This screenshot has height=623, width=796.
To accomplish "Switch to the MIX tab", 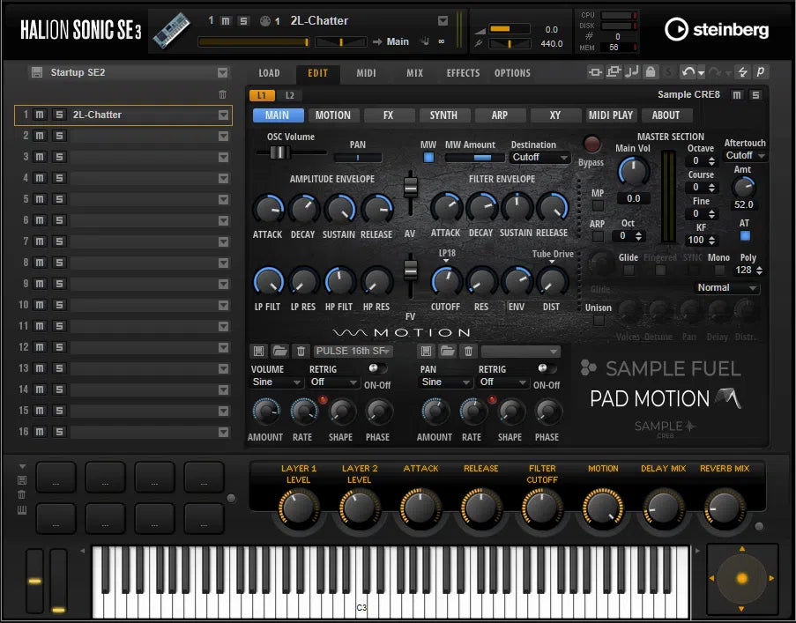I will [414, 73].
